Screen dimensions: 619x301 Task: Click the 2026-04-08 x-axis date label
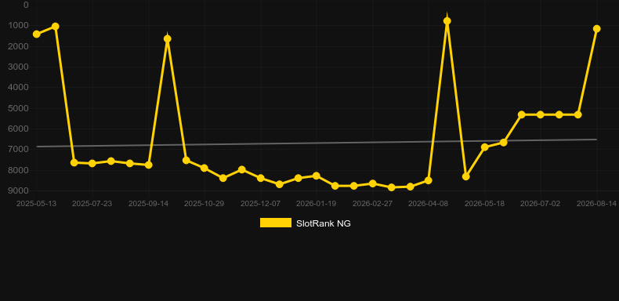(429, 204)
